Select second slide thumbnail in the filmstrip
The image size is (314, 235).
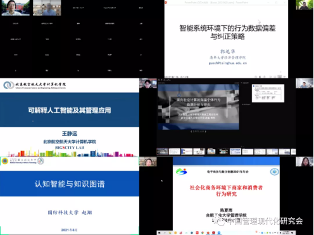(x=175, y=152)
